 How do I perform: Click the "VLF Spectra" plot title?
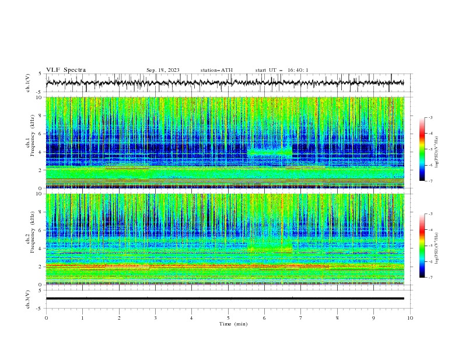(66, 70)
